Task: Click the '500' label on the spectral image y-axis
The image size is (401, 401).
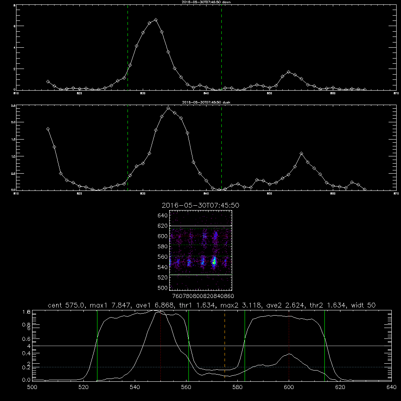Action: coord(163,288)
